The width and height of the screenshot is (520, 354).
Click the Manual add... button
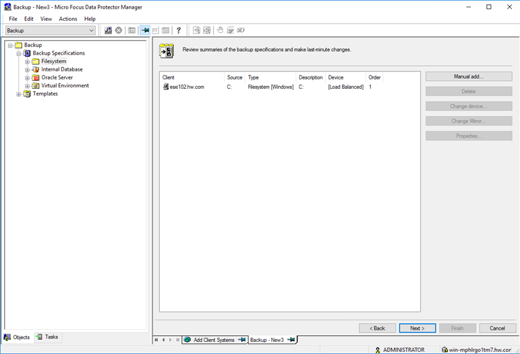(469, 77)
